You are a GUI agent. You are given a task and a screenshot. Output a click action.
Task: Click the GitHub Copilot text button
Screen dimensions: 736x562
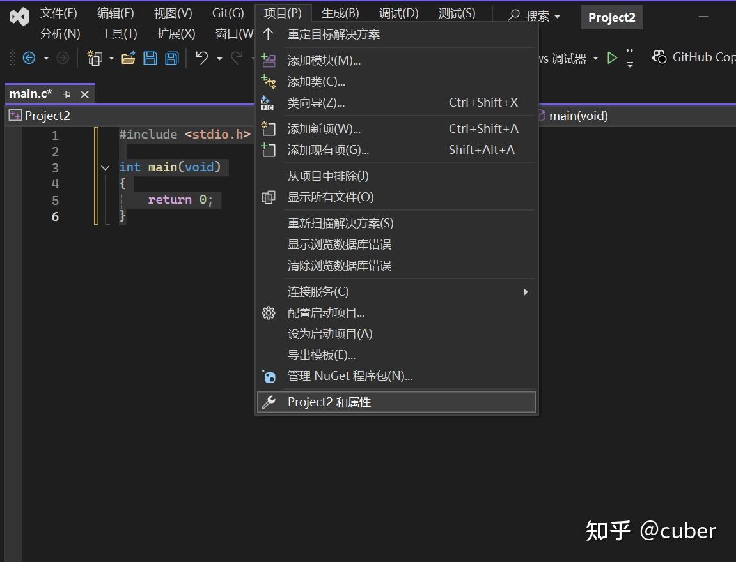coord(703,57)
